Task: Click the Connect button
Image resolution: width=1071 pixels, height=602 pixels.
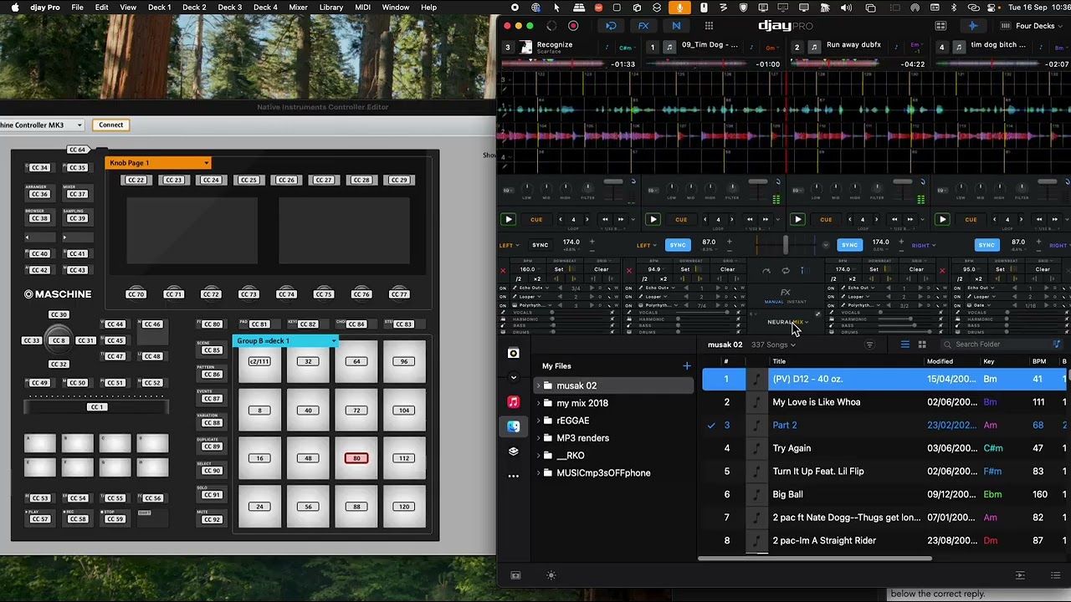Action: [x=110, y=125]
